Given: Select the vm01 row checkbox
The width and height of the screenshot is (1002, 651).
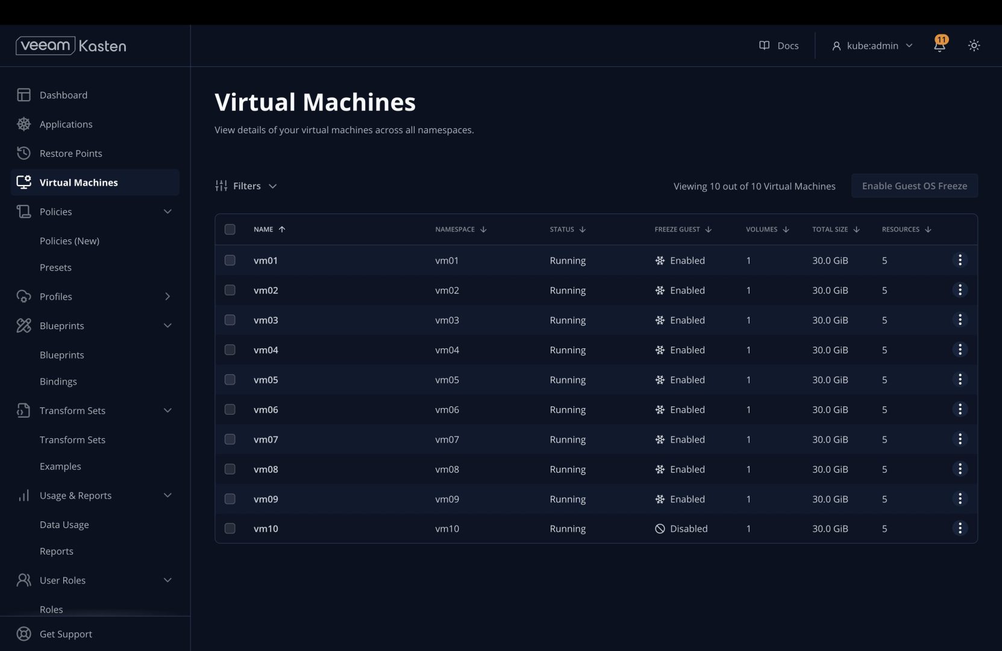Looking at the screenshot, I should point(230,260).
